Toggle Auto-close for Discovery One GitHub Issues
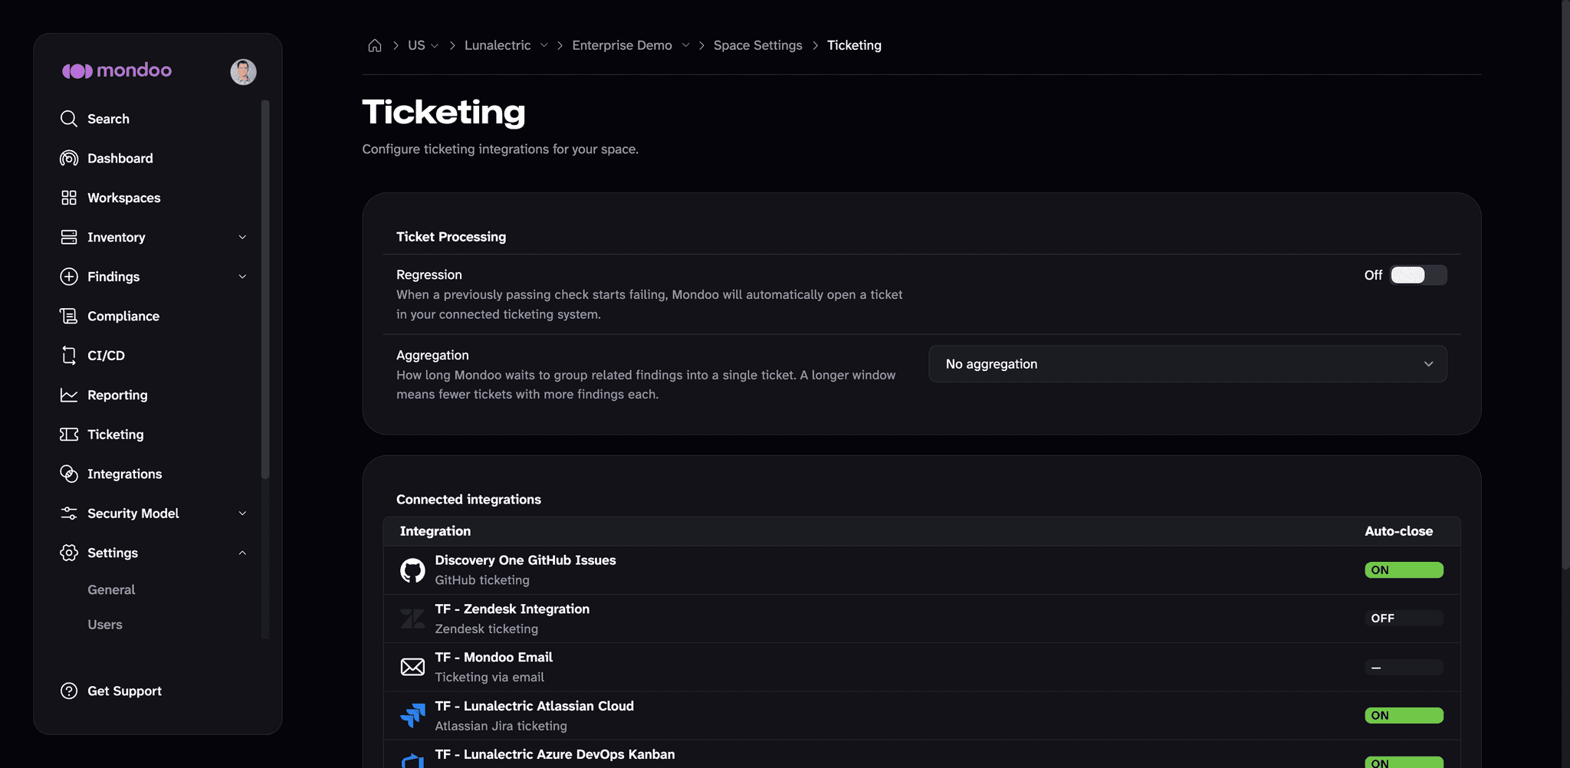1570x768 pixels. coord(1404,570)
